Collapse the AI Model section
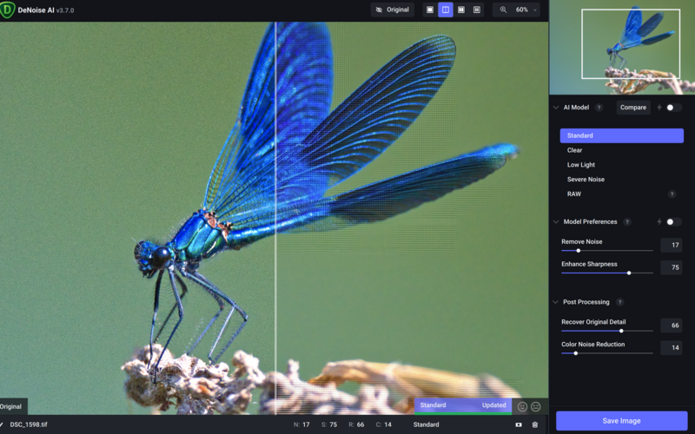 click(x=556, y=108)
